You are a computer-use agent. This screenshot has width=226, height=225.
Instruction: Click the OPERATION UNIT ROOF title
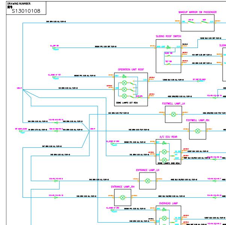click(131, 69)
